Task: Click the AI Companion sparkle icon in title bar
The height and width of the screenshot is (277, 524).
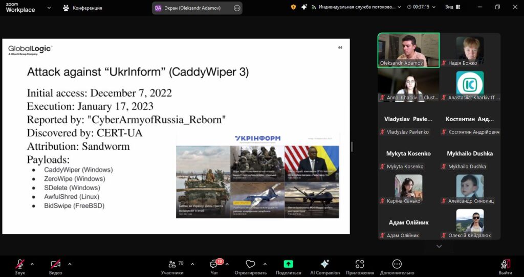Action: click(304, 7)
